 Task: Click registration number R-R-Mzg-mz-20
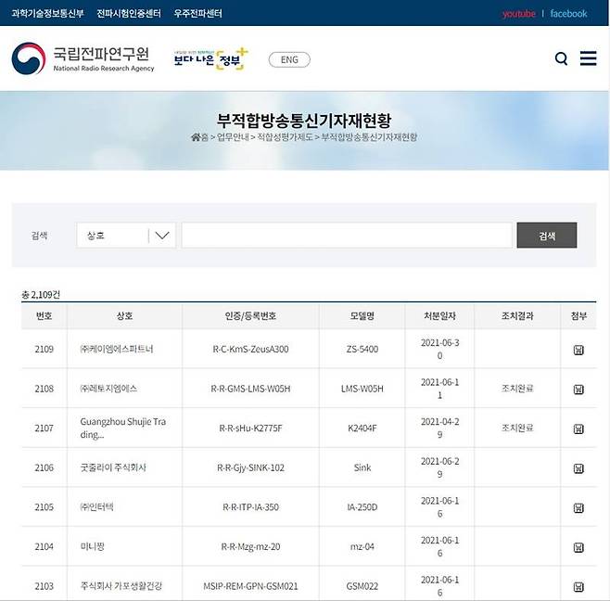coord(250,547)
